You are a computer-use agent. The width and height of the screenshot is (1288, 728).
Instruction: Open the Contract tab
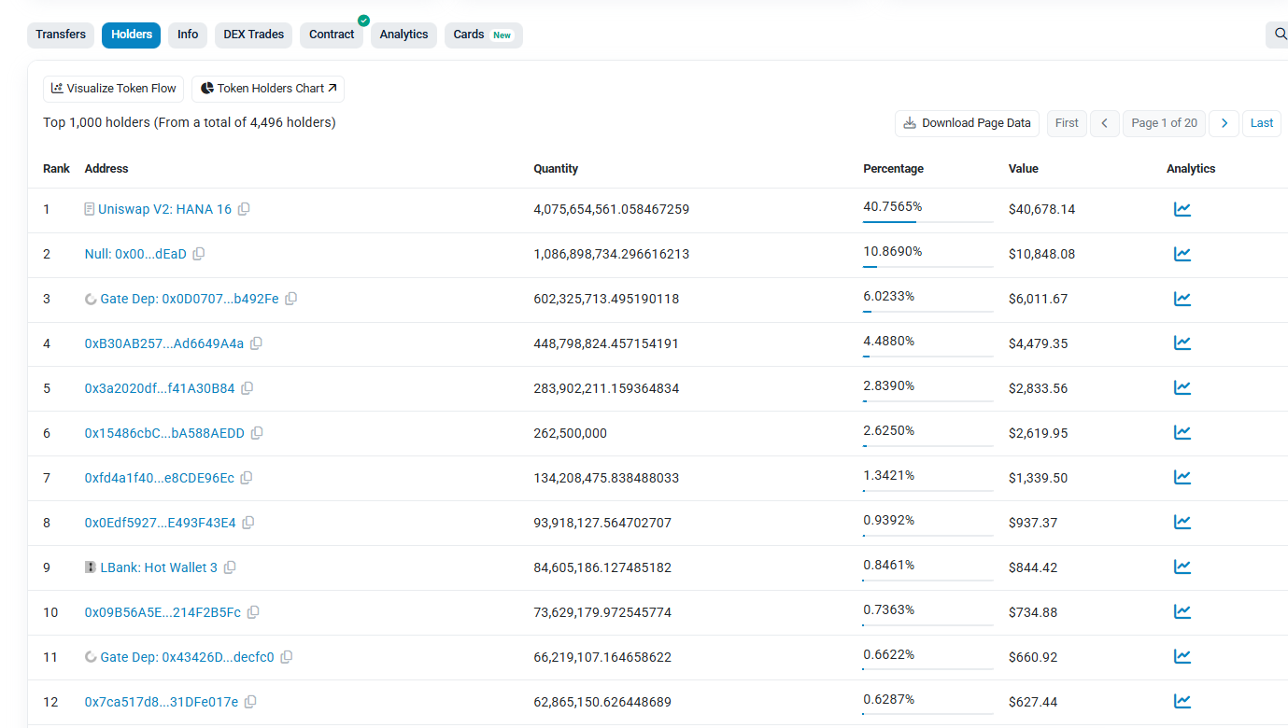[x=332, y=35]
